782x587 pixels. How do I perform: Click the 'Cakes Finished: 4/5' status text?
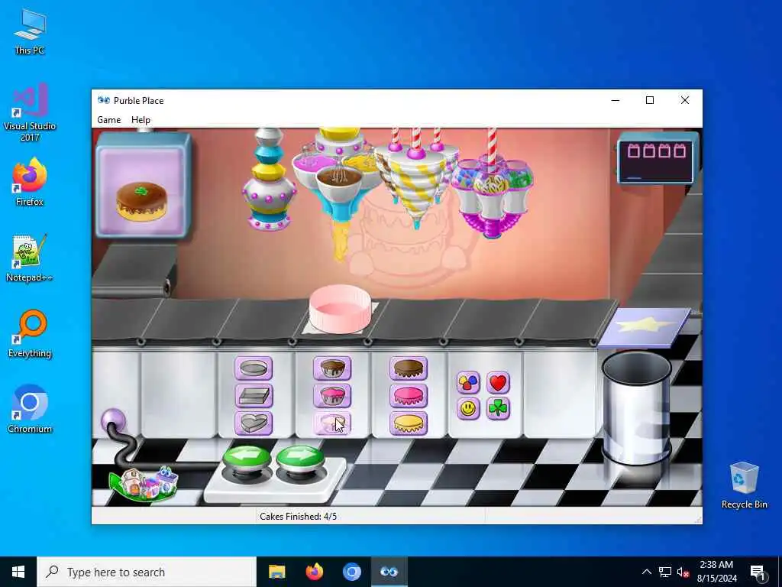[x=299, y=516]
